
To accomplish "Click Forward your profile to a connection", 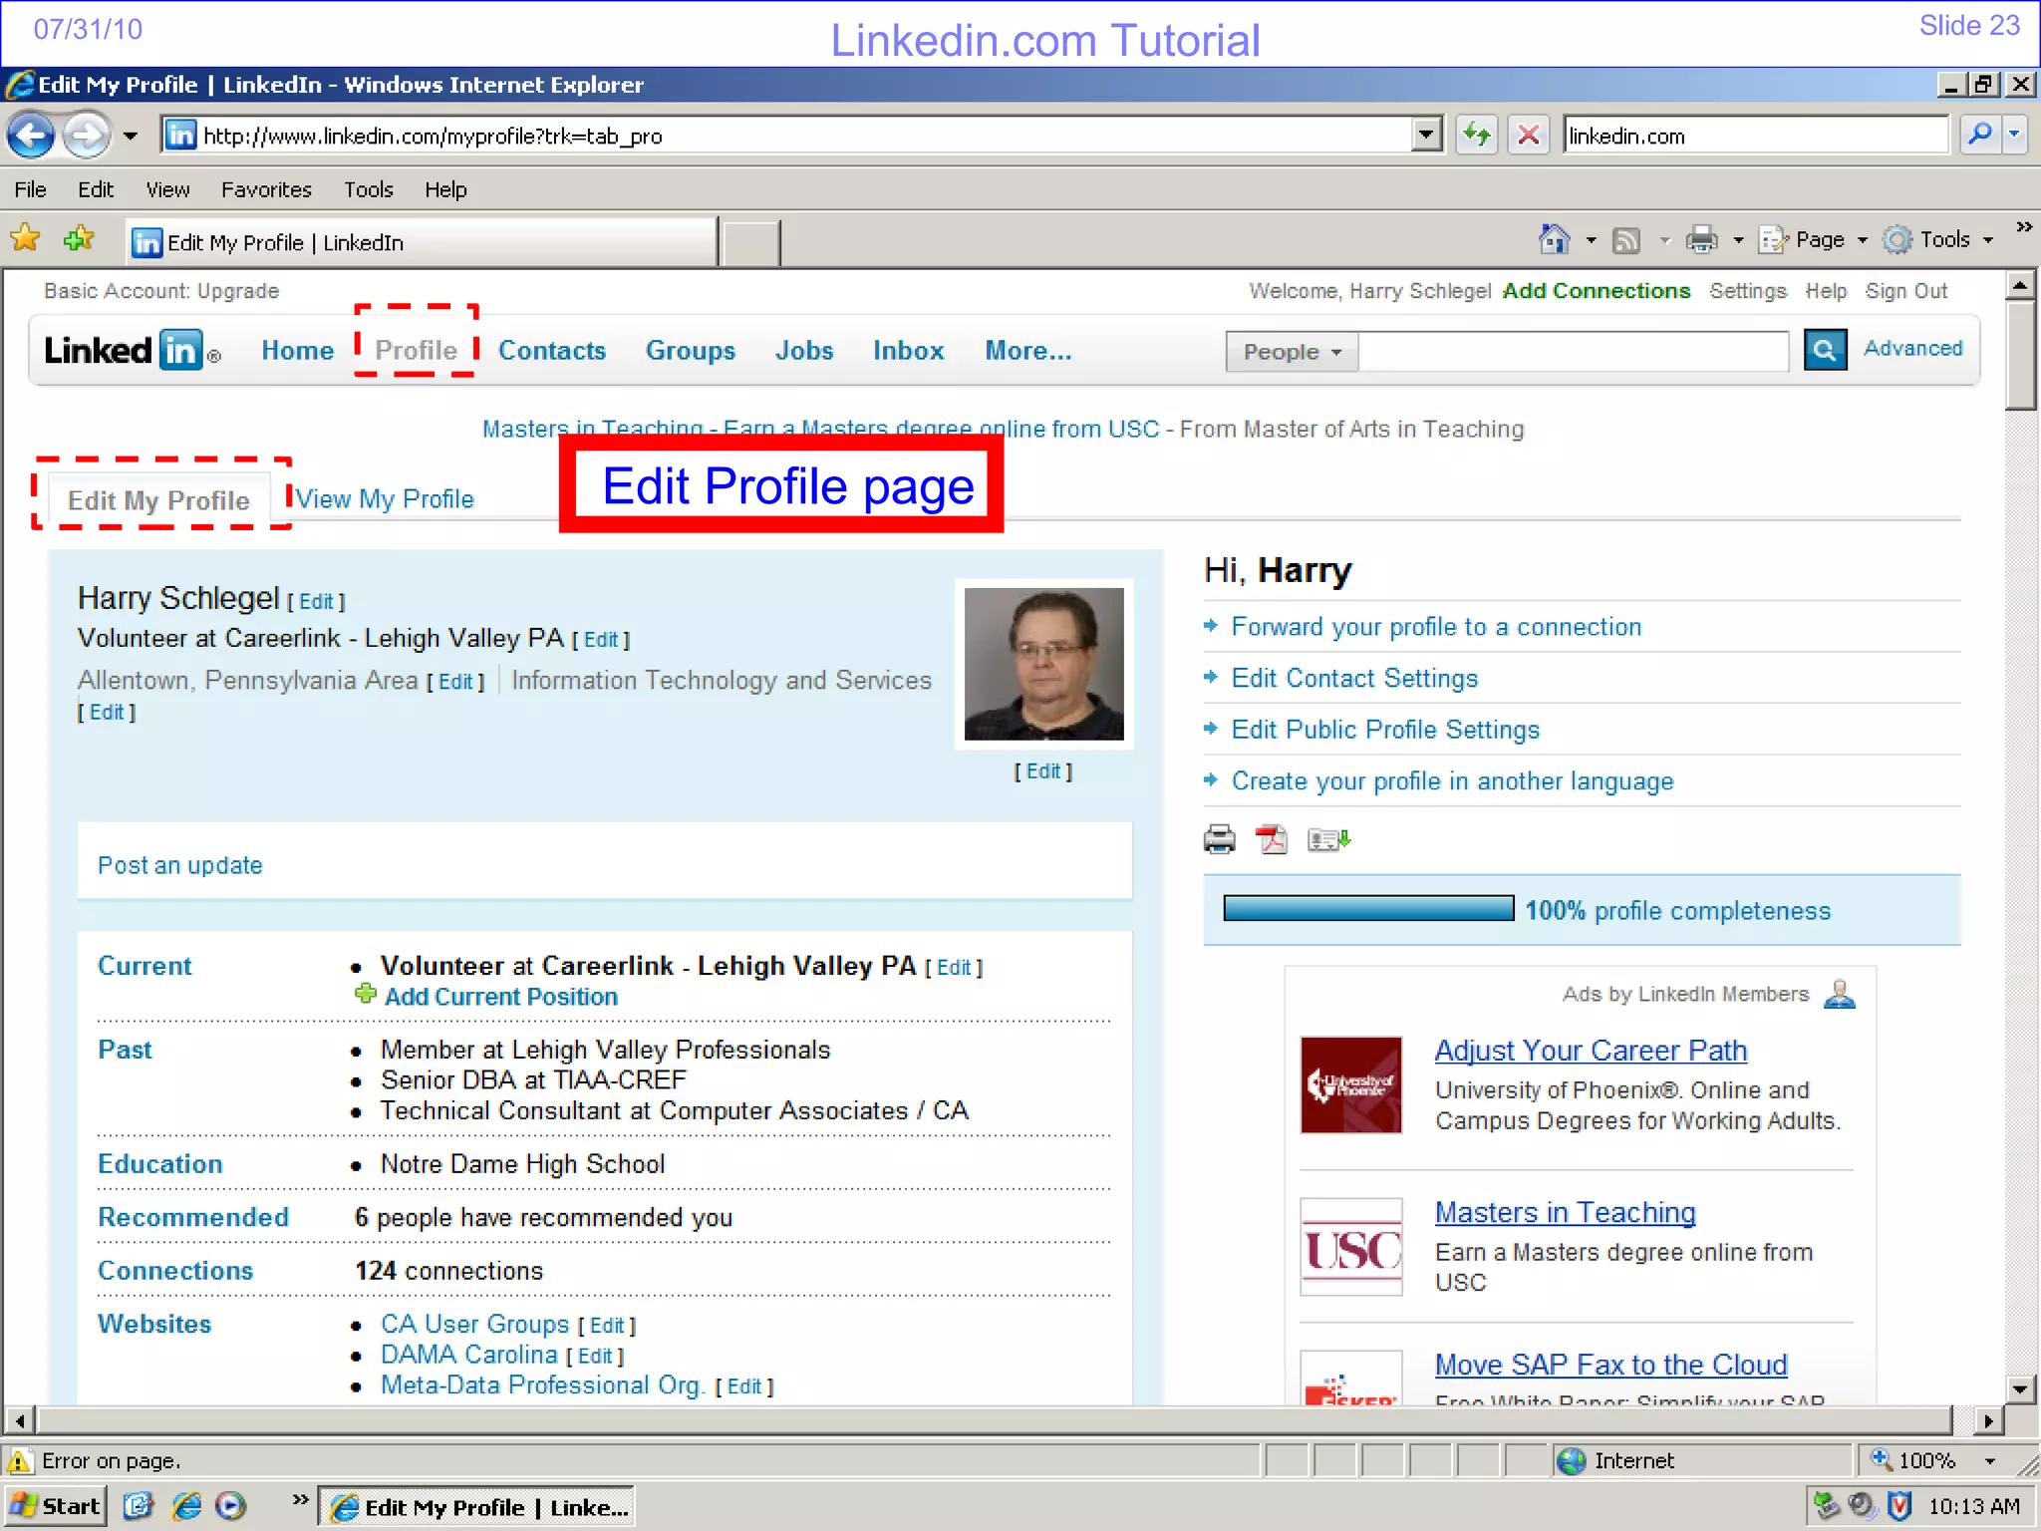I will tap(1436, 627).
